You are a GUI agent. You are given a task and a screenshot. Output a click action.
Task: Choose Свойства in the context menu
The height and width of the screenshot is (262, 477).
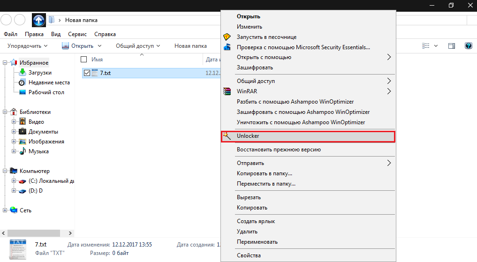(249, 255)
